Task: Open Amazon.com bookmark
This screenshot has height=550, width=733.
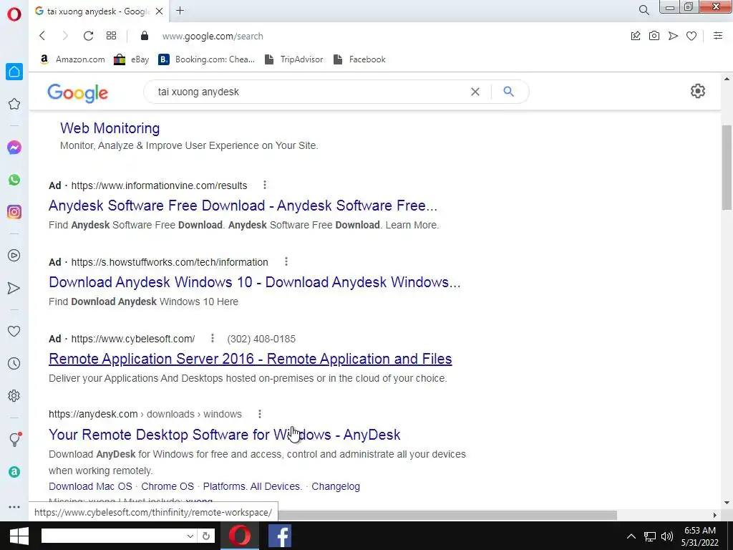Action: pos(72,59)
